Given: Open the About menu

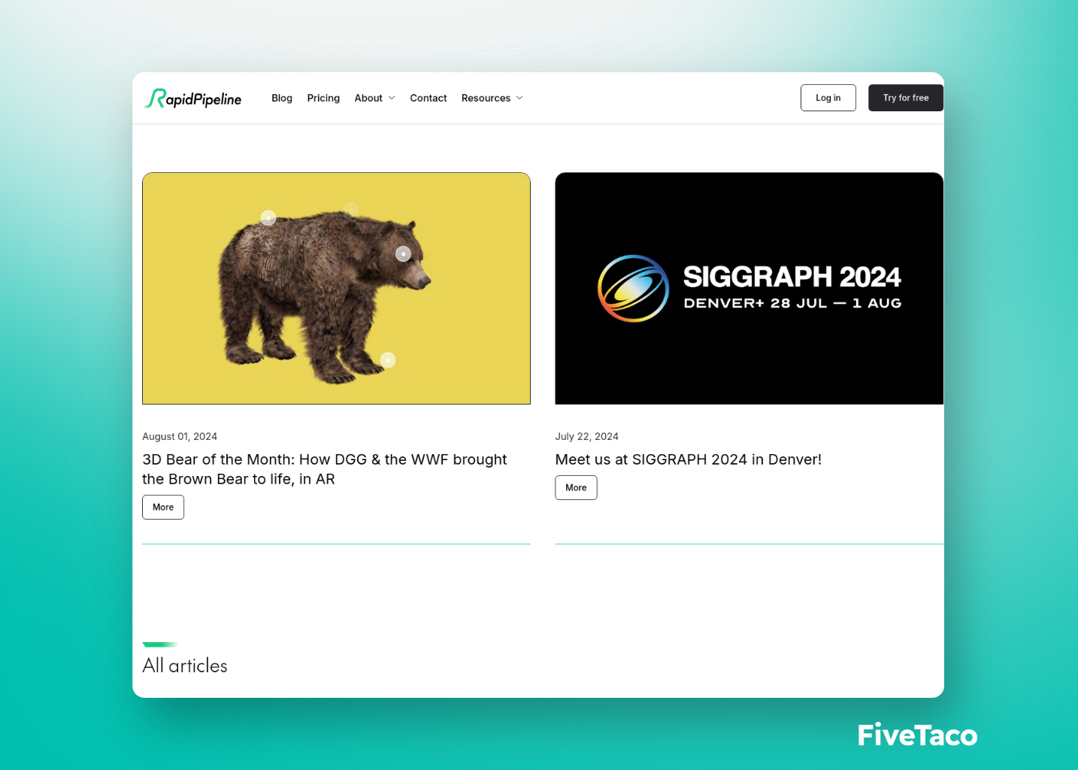Looking at the screenshot, I should point(368,98).
